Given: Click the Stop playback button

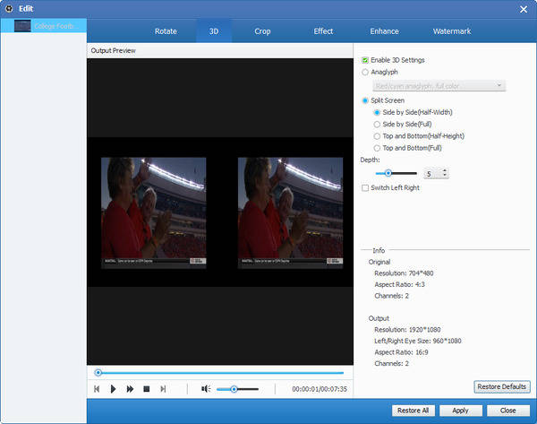Looking at the screenshot, I should (x=146, y=389).
